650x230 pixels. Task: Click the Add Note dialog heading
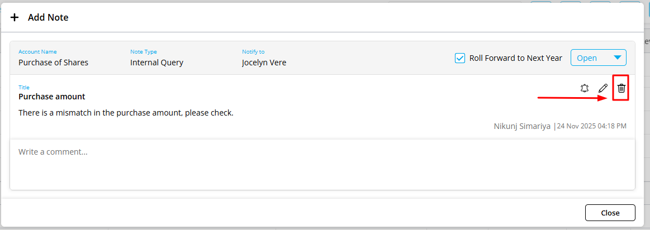pyautogui.click(x=48, y=17)
